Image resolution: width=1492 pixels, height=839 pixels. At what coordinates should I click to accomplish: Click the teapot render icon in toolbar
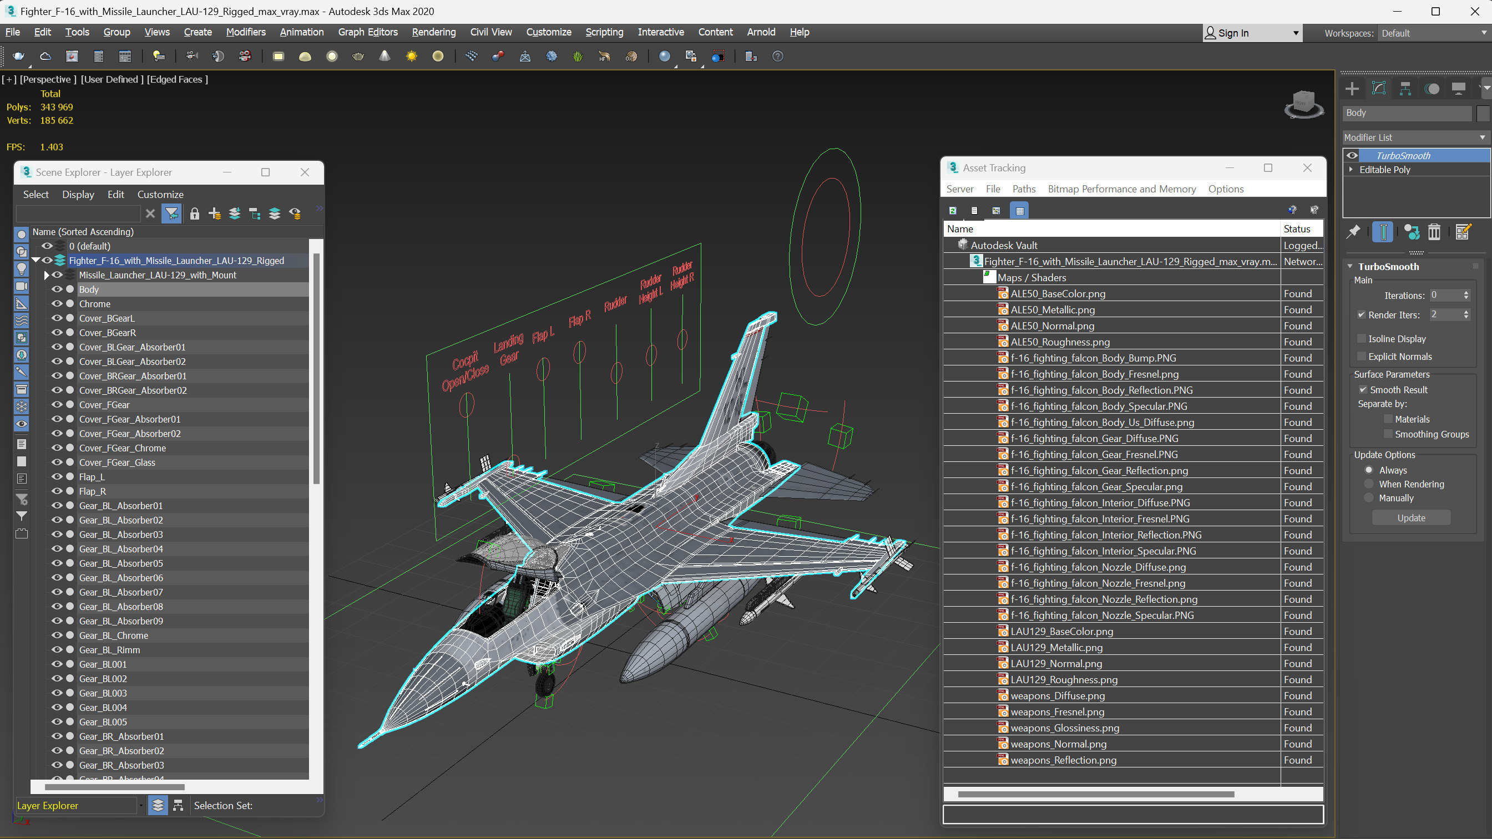pos(18,56)
